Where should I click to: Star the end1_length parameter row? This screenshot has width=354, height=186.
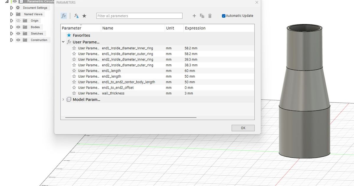74,71
